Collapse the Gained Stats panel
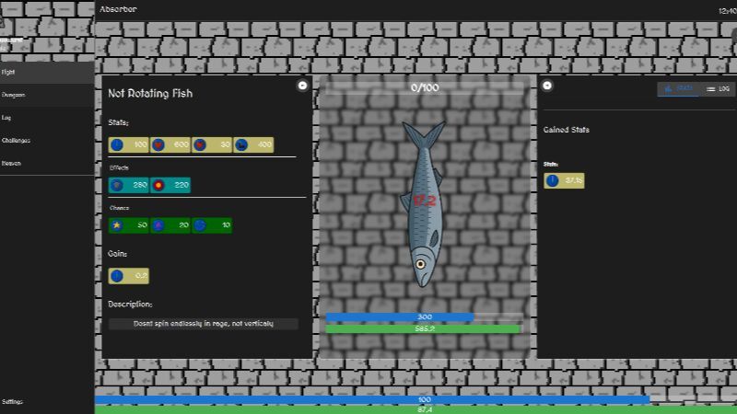 (547, 86)
